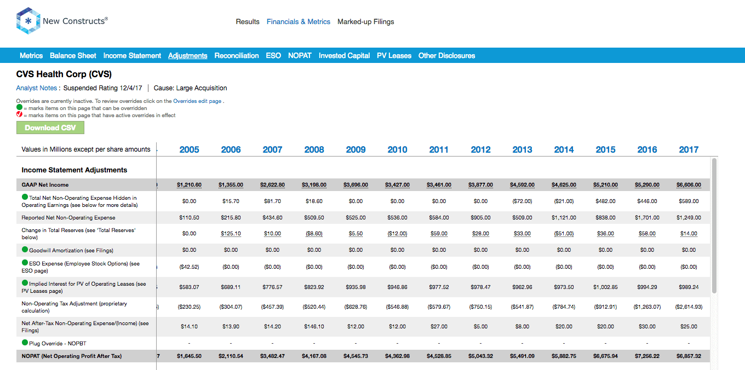Screen dimensions: 745x370
Task: Select the 2009 column header
Action: [356, 149]
